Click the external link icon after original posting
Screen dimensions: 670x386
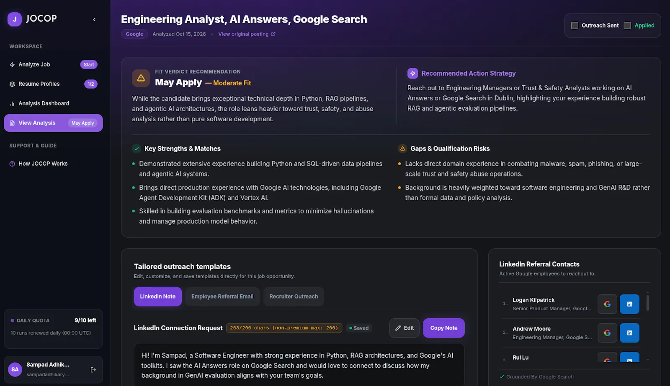(273, 34)
